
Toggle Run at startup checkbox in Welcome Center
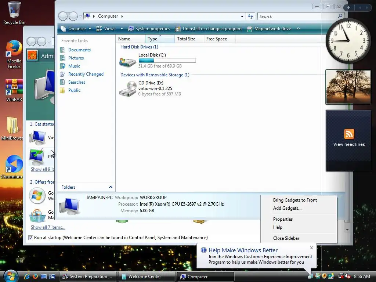pyautogui.click(x=30, y=238)
